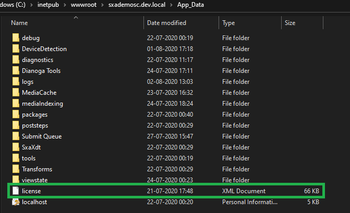Sort by Size column header
The image size is (350, 213).
tap(291, 23)
